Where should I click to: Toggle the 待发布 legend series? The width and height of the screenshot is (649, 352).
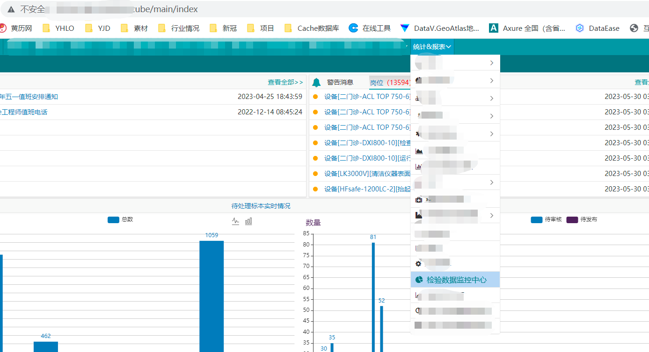point(582,219)
